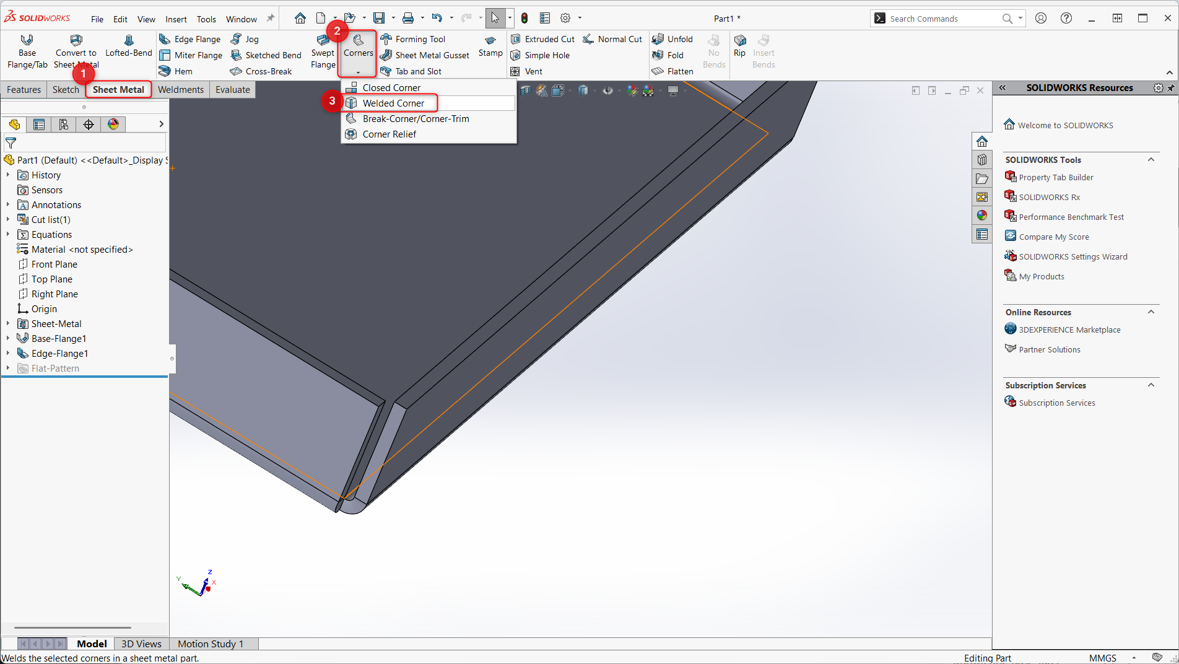Launch Performance Benchmark Test

1071,217
